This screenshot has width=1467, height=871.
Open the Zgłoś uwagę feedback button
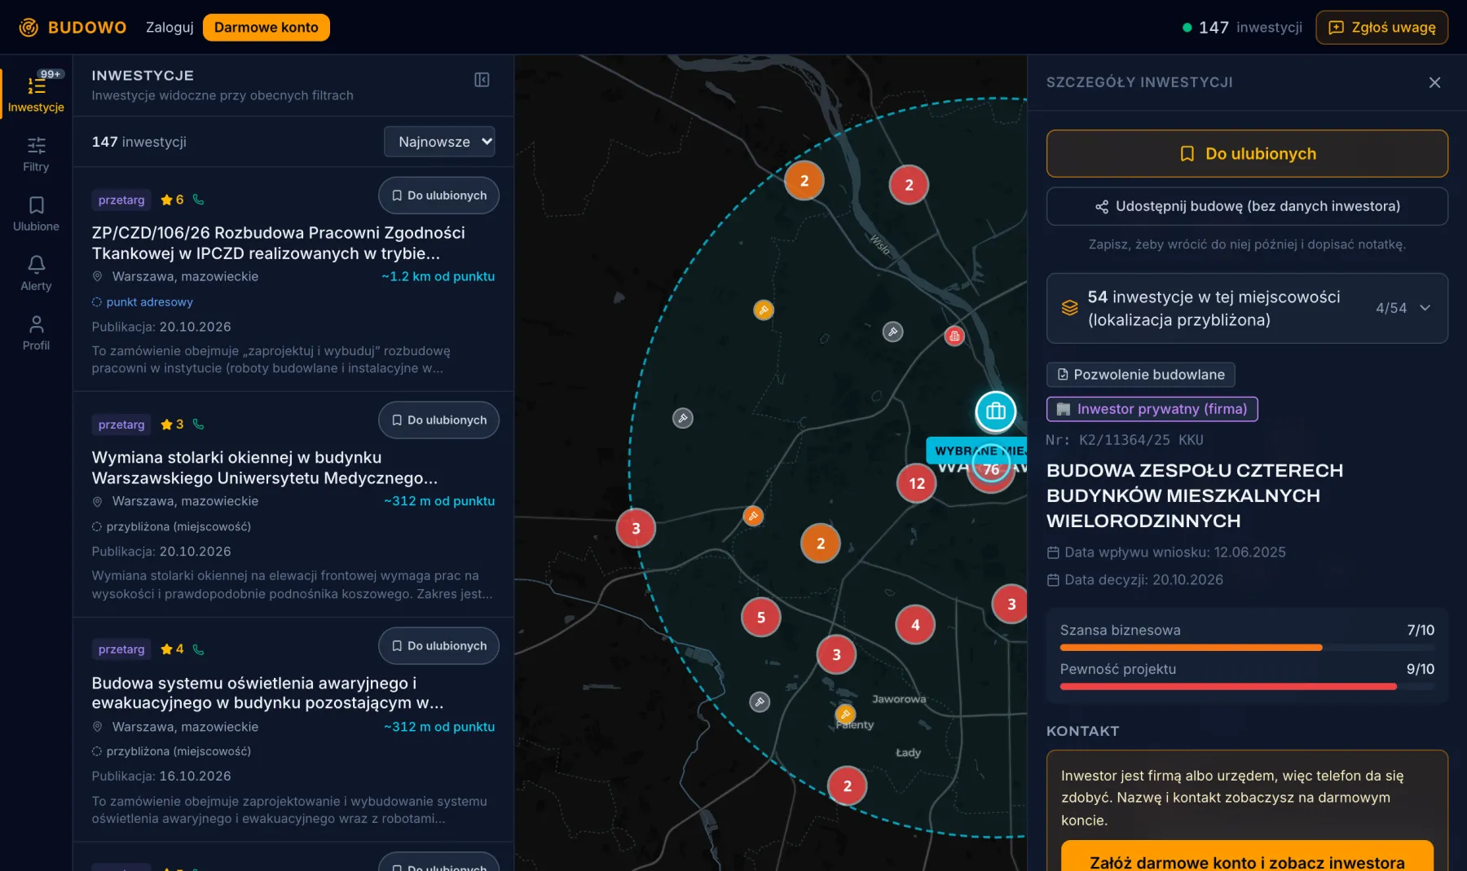[1381, 28]
